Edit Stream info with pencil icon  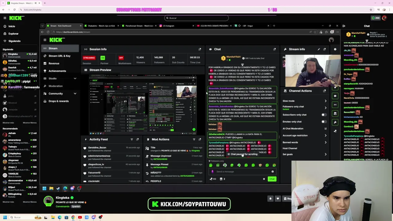pos(319,49)
